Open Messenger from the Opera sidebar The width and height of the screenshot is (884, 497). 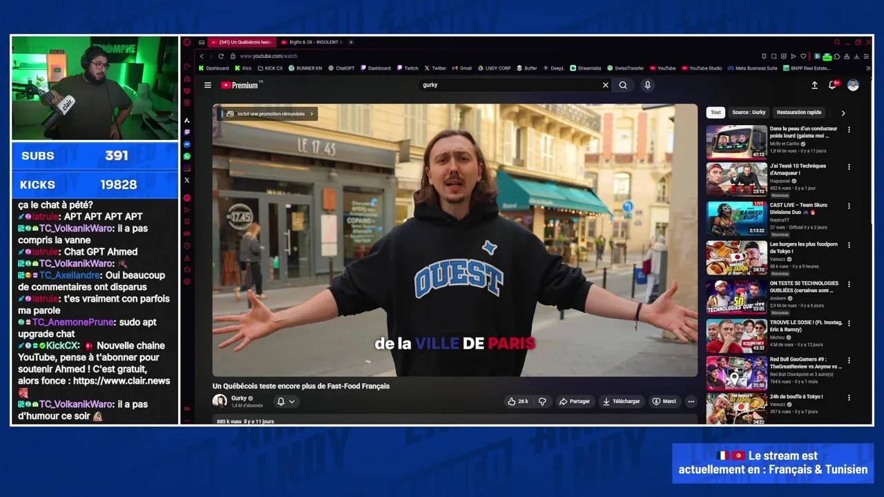point(186,144)
